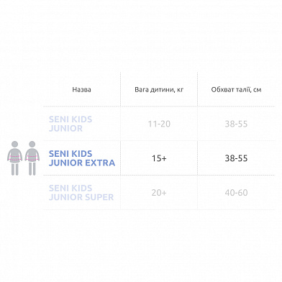Click the right child figure icon
The image size is (282, 282).
pyautogui.click(x=32, y=158)
